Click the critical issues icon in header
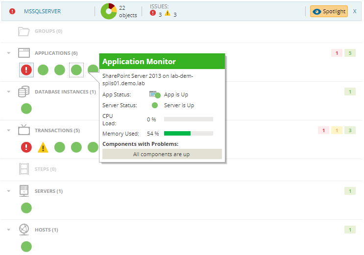The image size is (364, 255). (152, 13)
